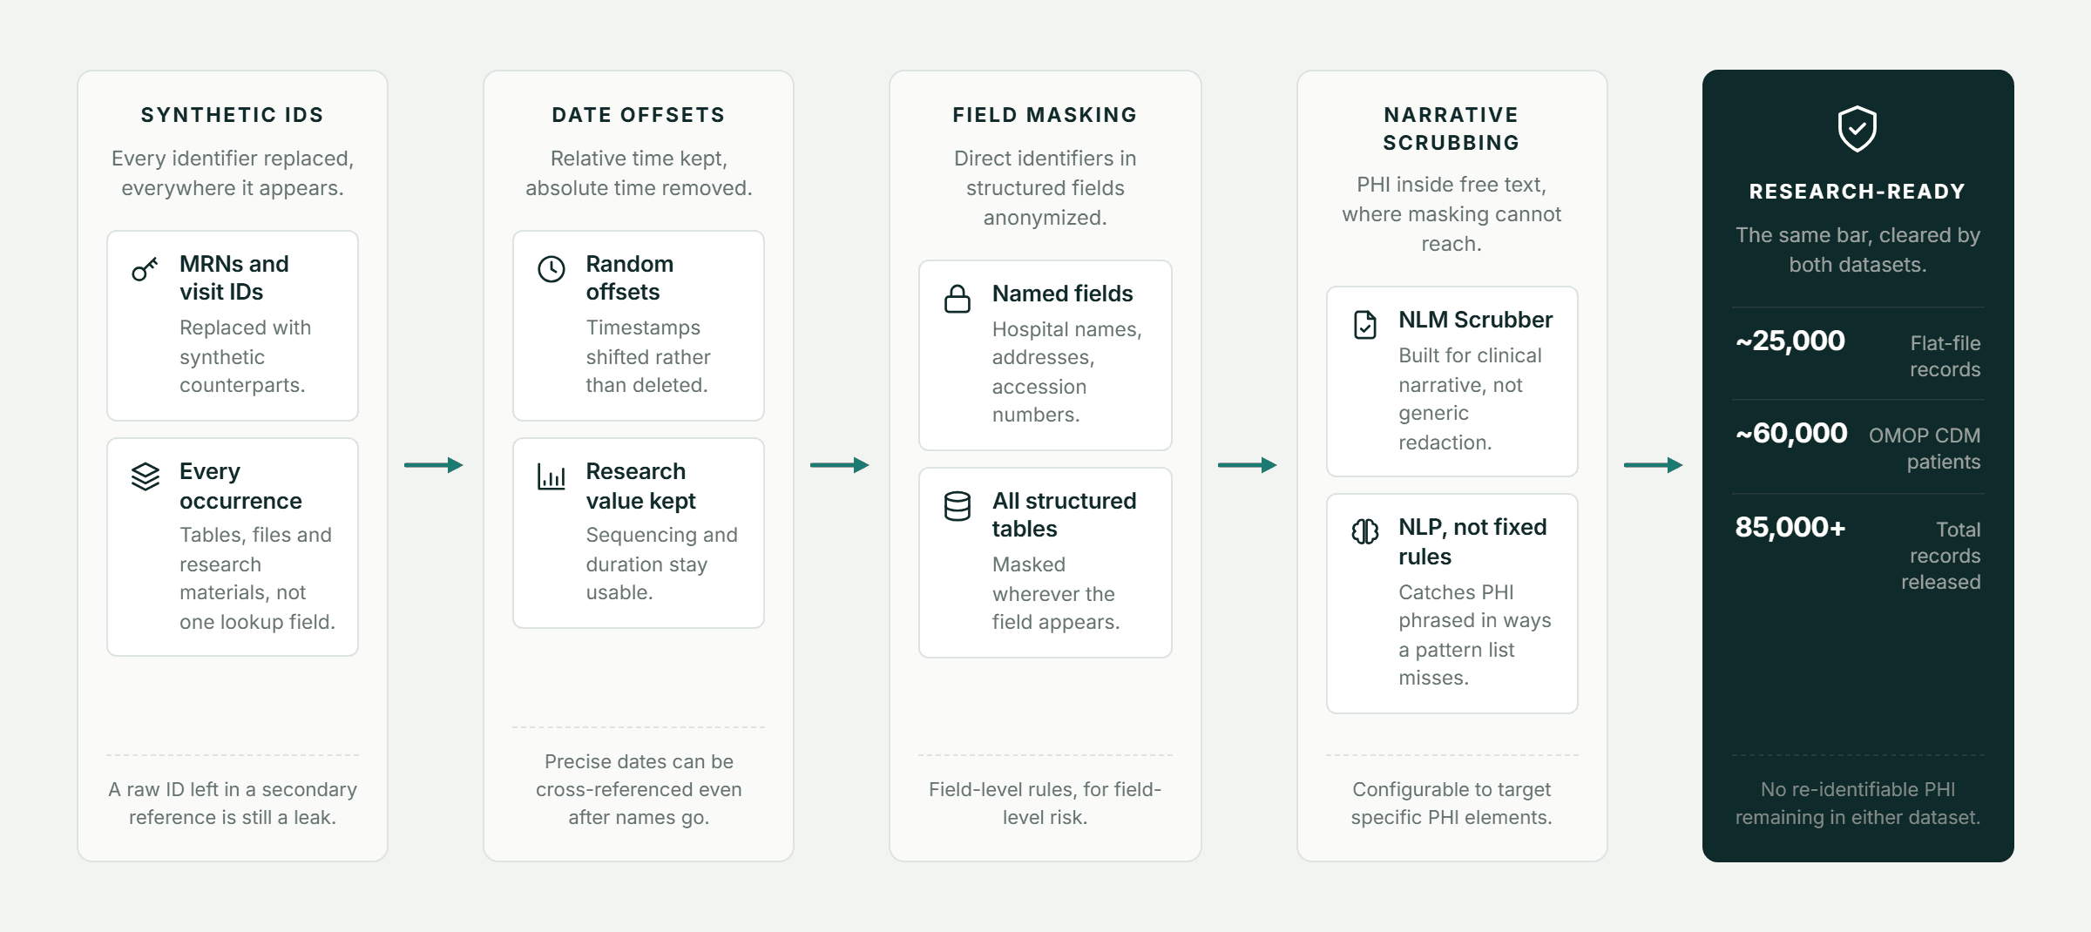
Task: Click 'PHI inside free text' description
Action: tap(1452, 214)
